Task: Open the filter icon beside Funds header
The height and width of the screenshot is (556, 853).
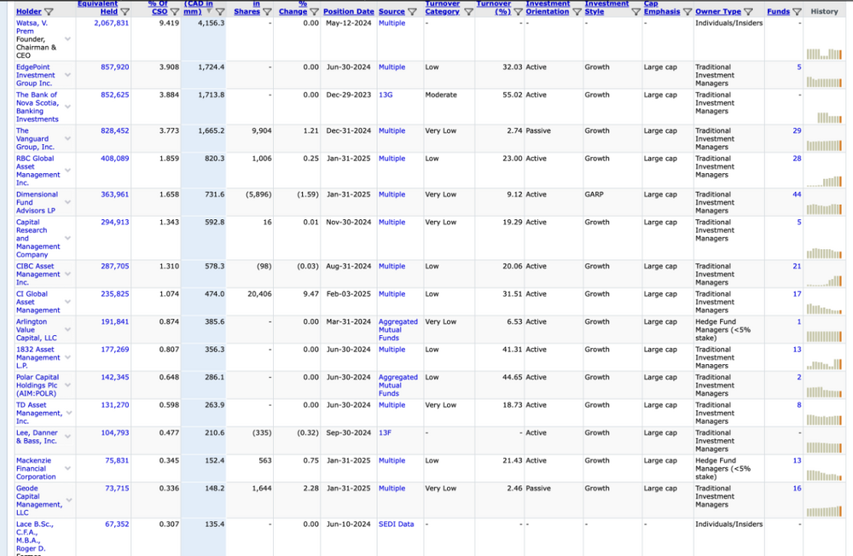Action: (x=797, y=11)
